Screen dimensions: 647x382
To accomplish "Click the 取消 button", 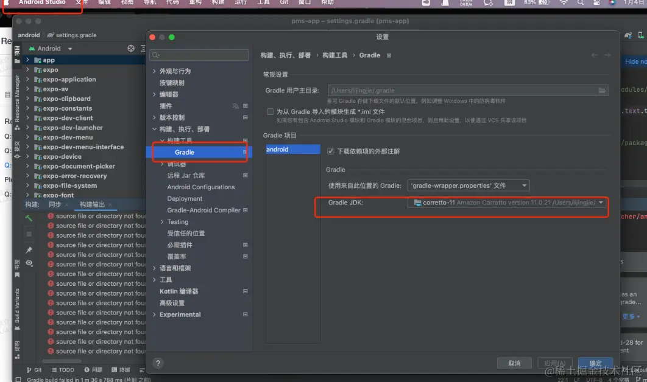I will [514, 363].
